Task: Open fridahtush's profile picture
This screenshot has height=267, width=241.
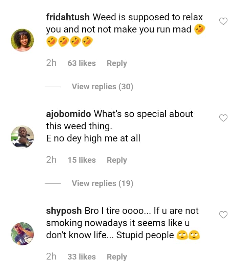Action: 23,40
